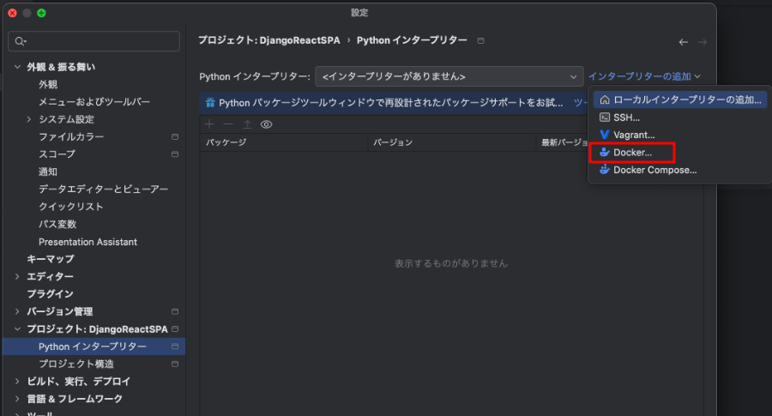The width and height of the screenshot is (772, 416).
Task: Click the icon beside the Python インタープリター breadcrumb
Action: click(480, 41)
